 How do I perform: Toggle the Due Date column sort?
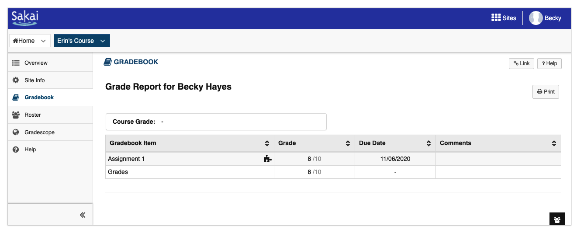point(428,143)
